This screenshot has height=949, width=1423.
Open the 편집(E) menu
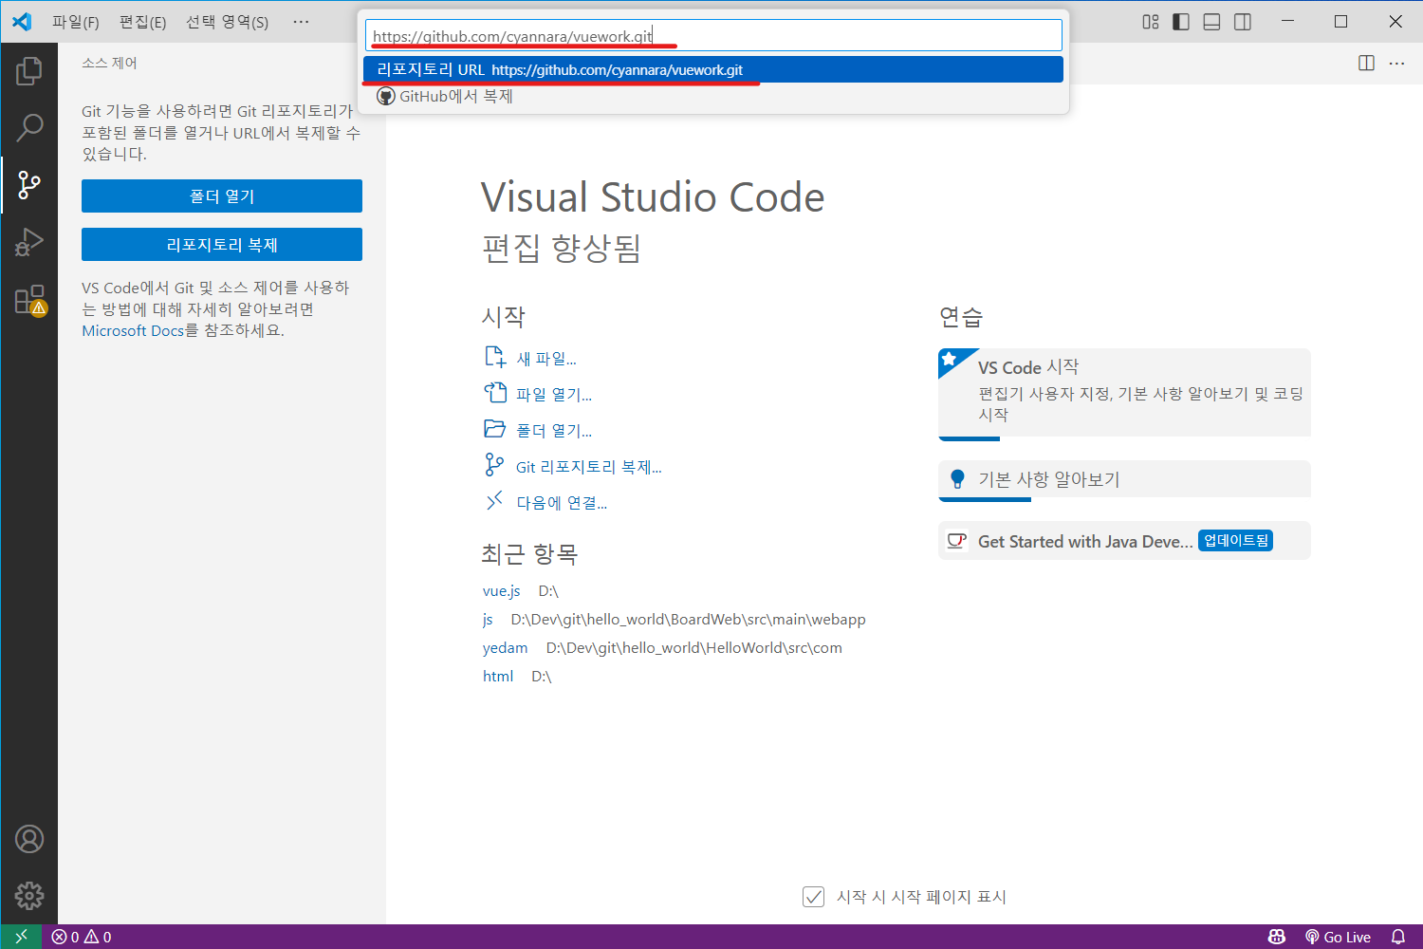point(142,22)
